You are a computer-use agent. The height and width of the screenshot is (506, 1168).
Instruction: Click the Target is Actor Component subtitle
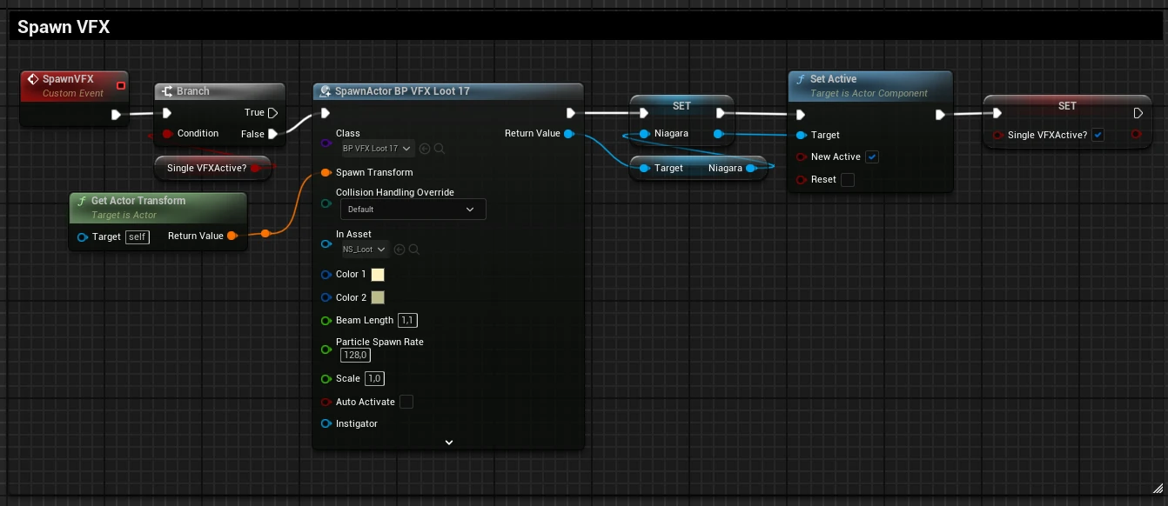pyautogui.click(x=869, y=94)
